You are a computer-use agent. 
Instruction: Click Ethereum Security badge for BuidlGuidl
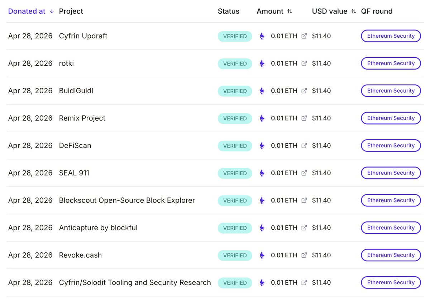click(391, 91)
